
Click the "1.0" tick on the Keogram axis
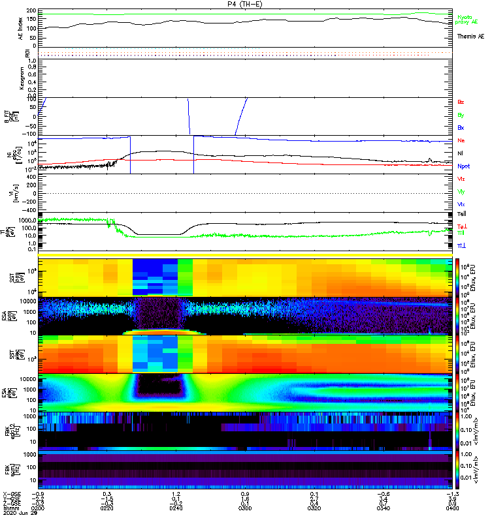(32, 61)
